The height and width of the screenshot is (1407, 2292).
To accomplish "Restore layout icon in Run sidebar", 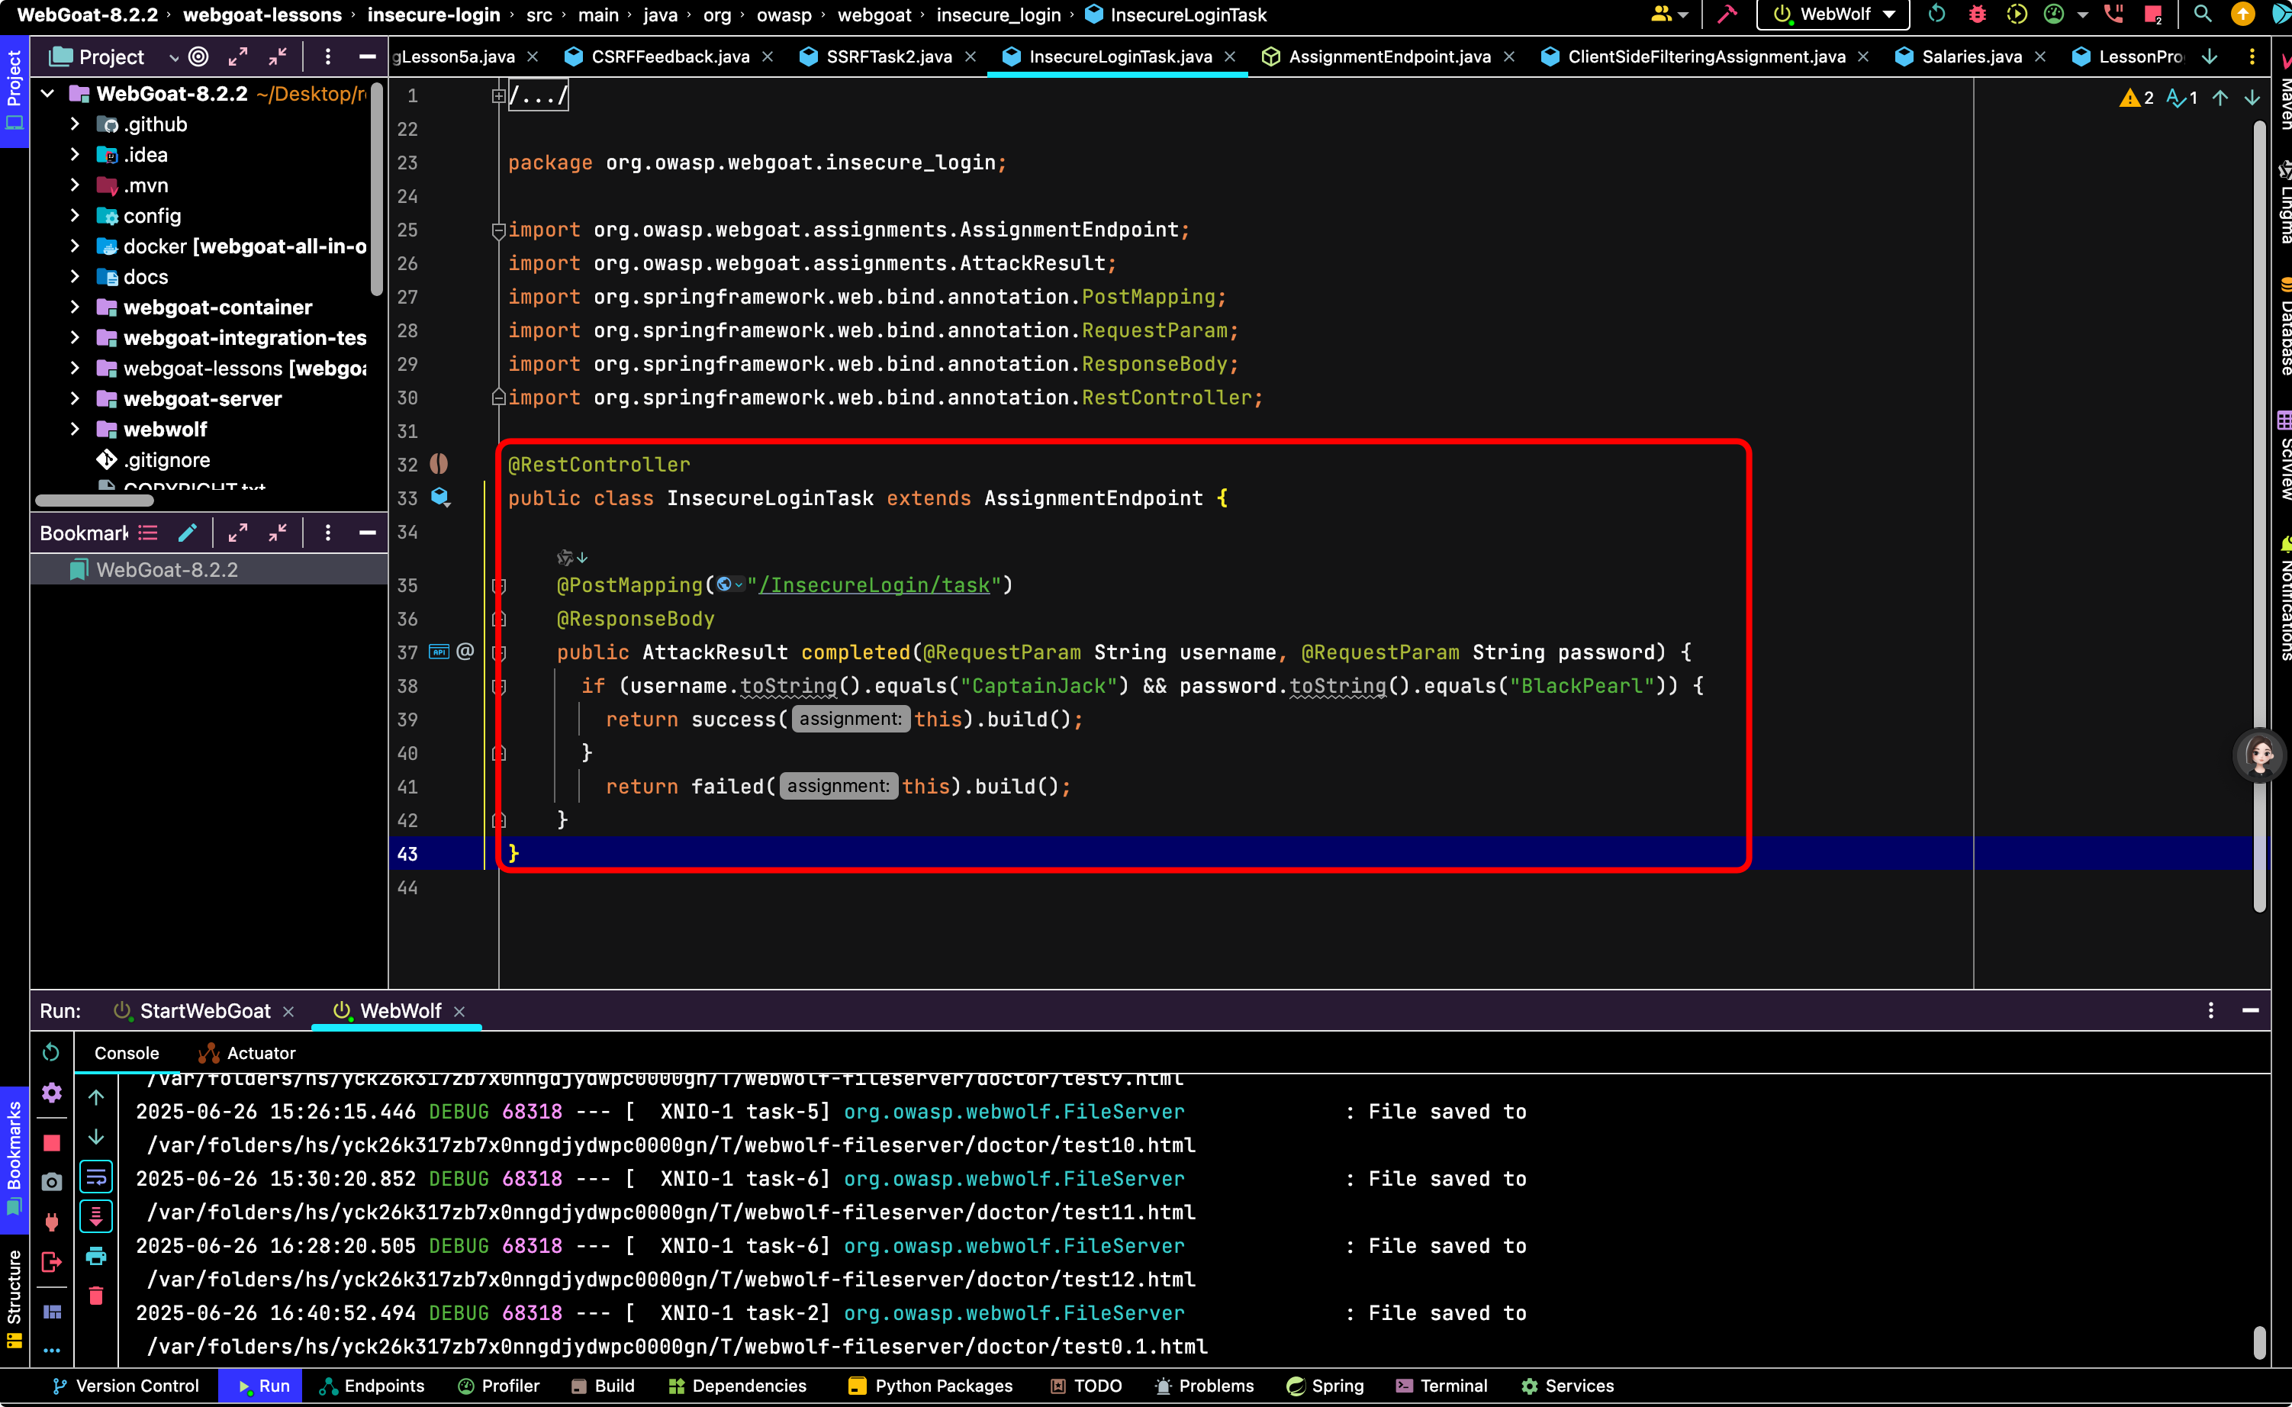I will [51, 1313].
